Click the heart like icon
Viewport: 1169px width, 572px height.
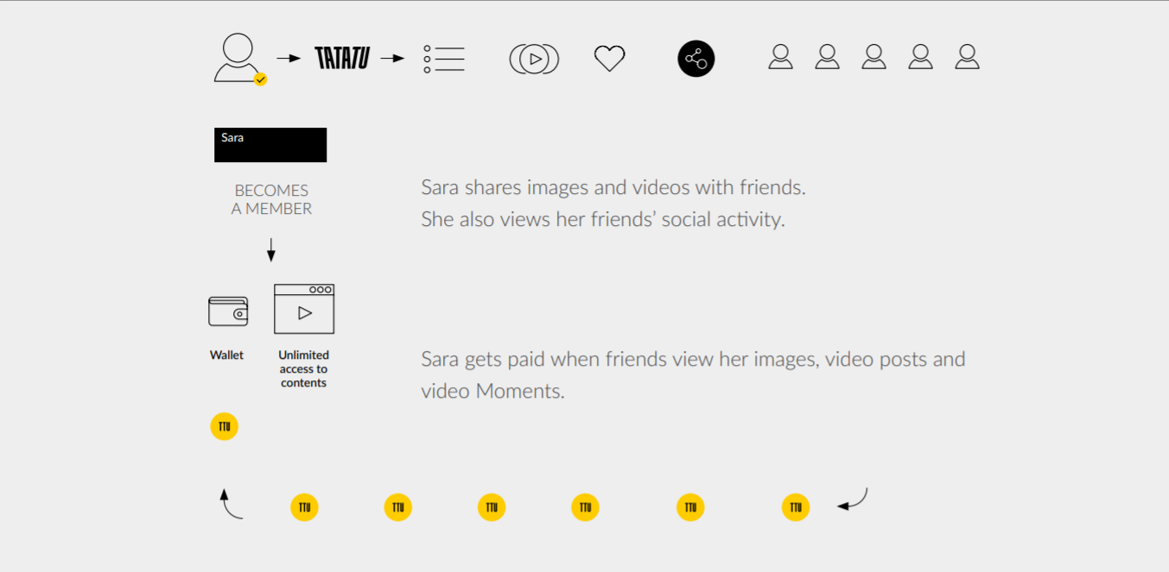[609, 59]
